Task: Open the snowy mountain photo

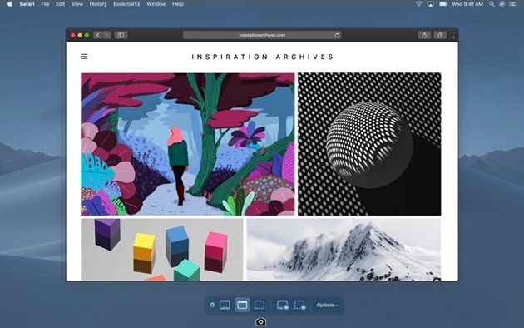Action: (x=344, y=250)
